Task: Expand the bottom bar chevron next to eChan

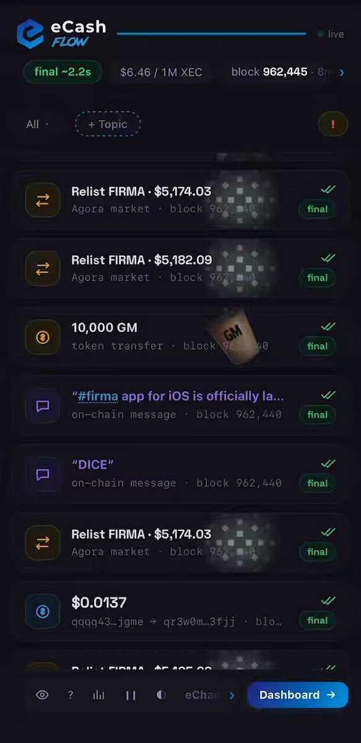Action: click(x=232, y=695)
